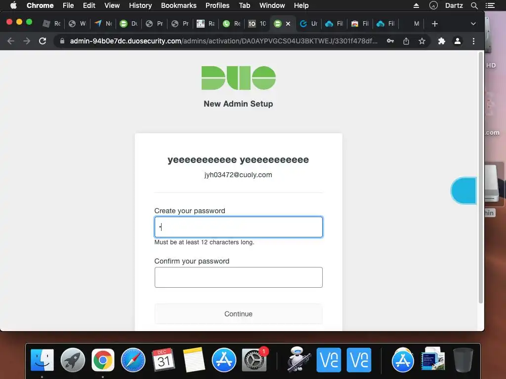Open the Chrome extensions puzzle icon
The height and width of the screenshot is (379, 506).
441,41
